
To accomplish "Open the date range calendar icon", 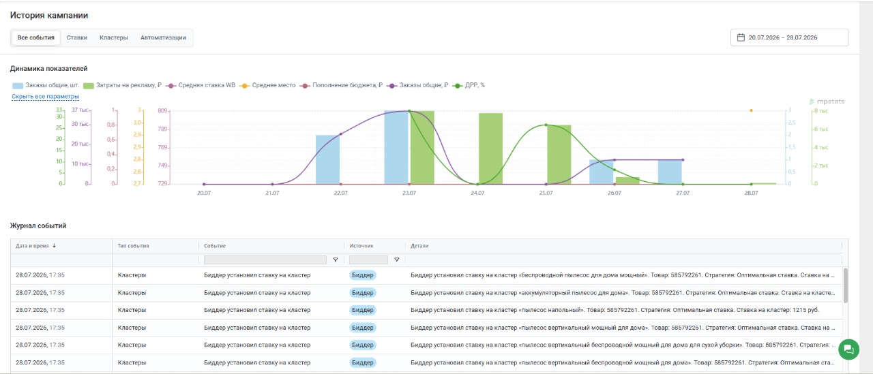I will coord(740,37).
